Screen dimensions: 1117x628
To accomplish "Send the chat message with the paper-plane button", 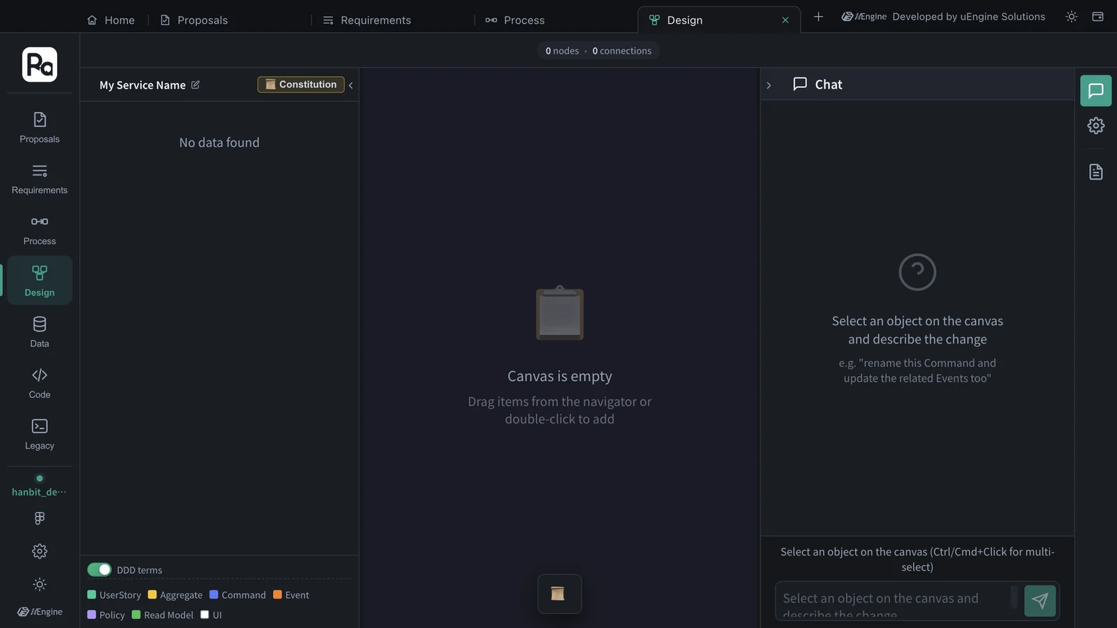I will [1040, 600].
